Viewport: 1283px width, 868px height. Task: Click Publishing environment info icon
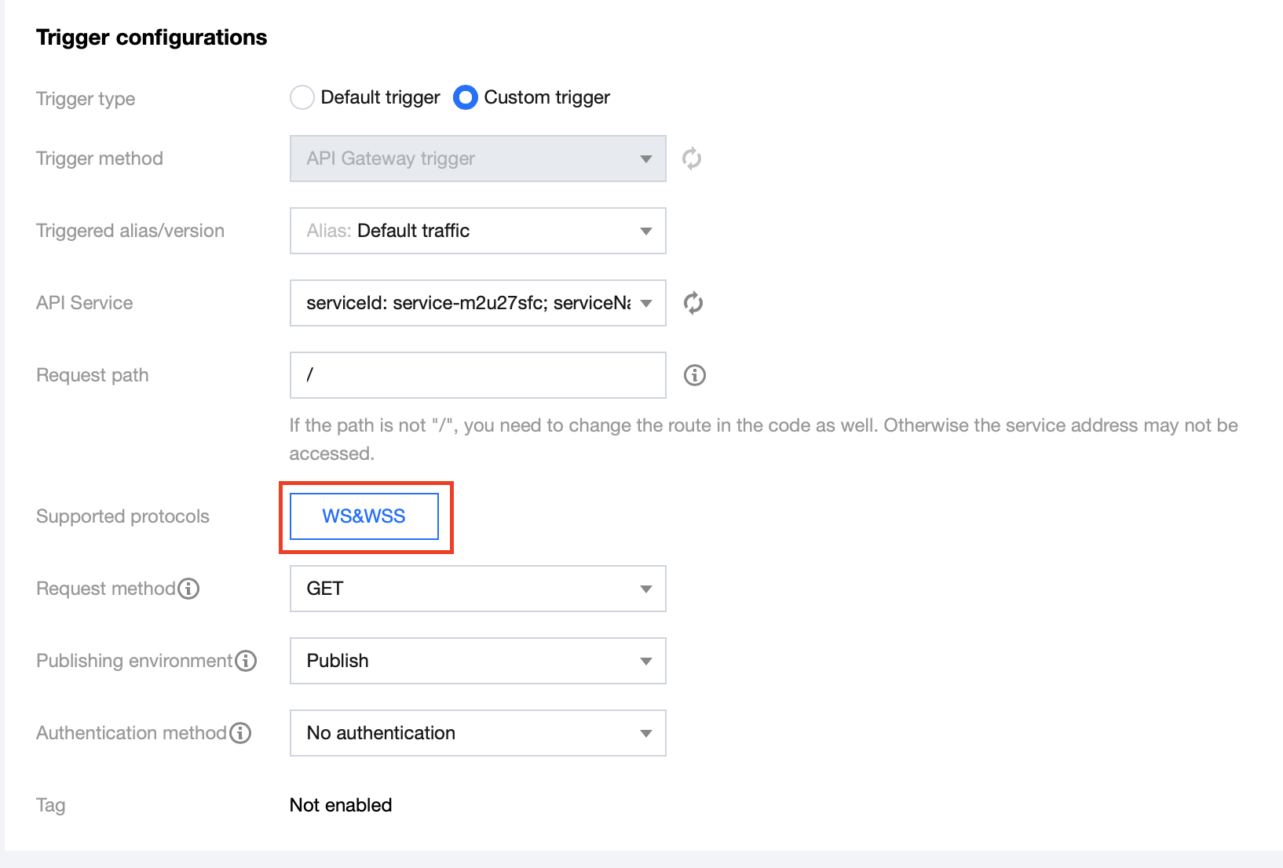[x=247, y=661]
